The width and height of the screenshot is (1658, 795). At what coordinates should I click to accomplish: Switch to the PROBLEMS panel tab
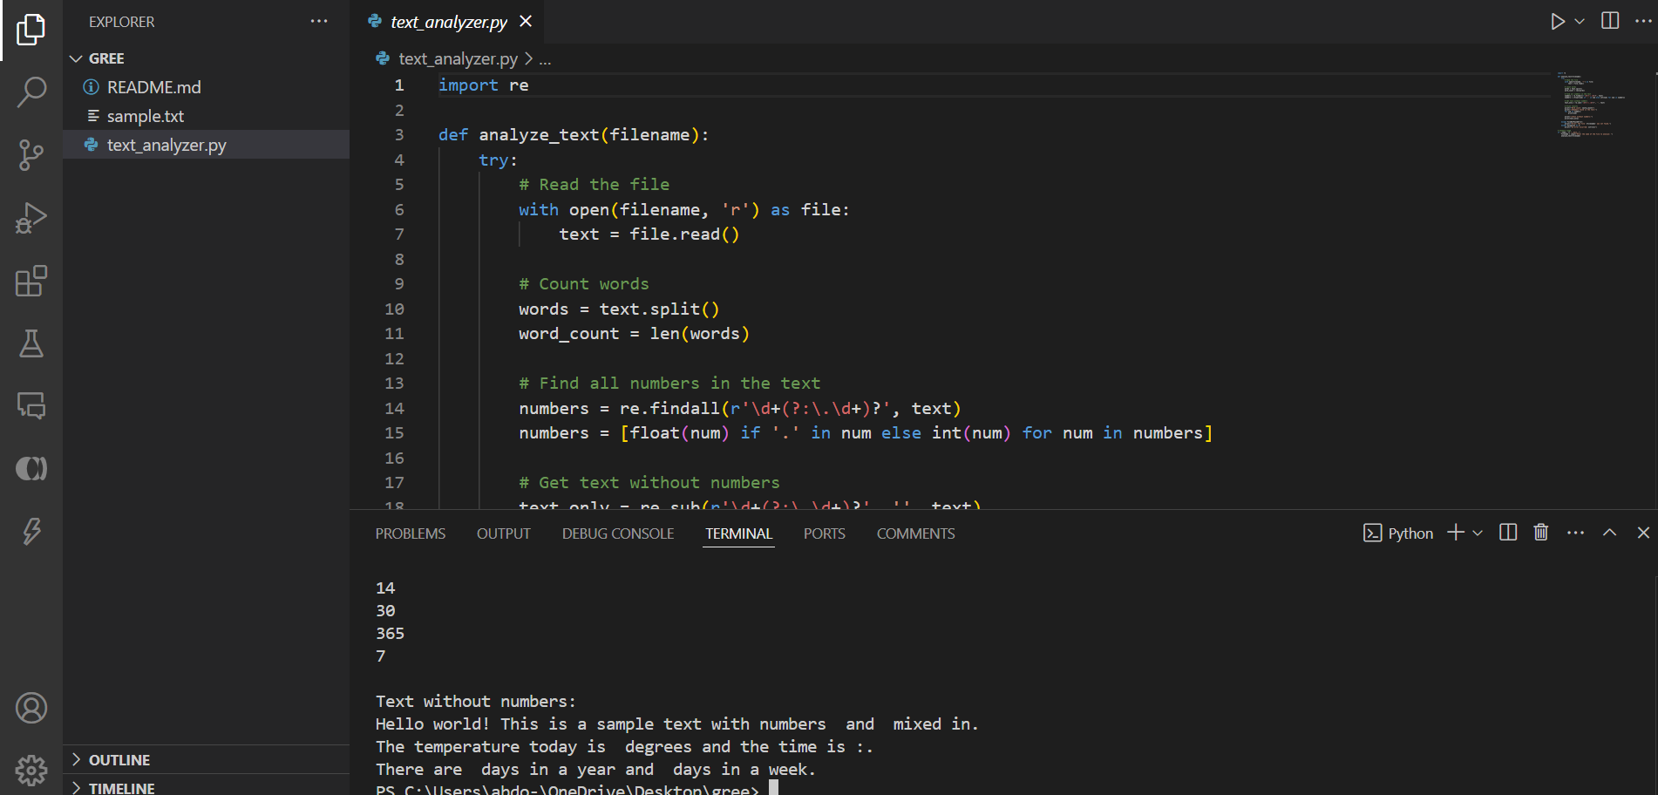[x=411, y=533]
